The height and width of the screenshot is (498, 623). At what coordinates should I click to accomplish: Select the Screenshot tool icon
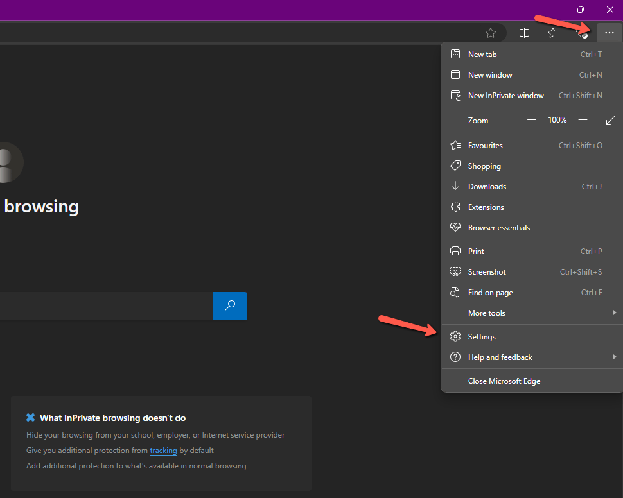tap(455, 271)
